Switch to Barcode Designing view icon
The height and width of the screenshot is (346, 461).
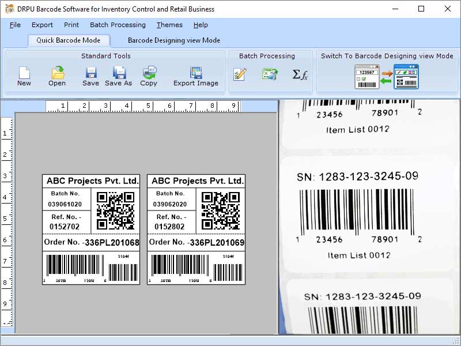point(387,77)
